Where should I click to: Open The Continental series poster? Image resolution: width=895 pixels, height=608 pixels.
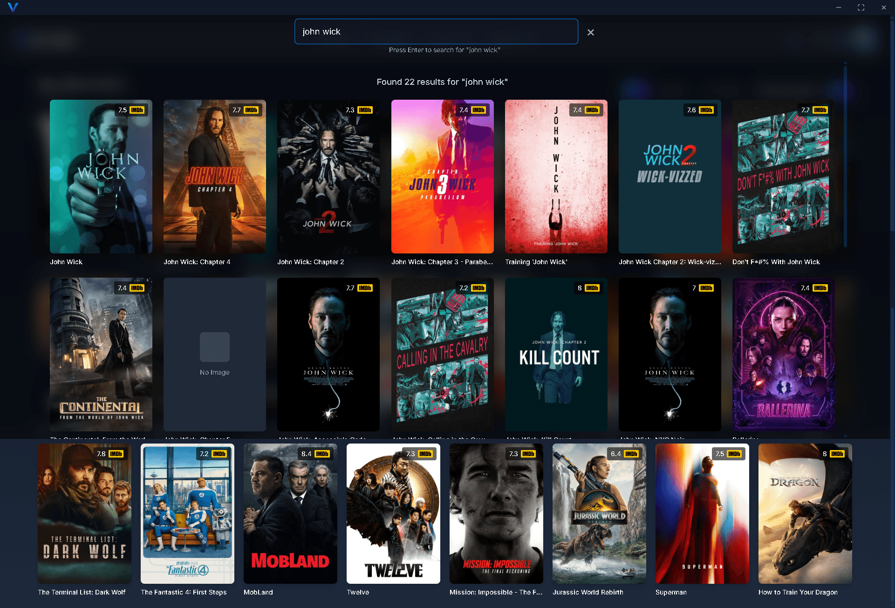pyautogui.click(x=101, y=355)
